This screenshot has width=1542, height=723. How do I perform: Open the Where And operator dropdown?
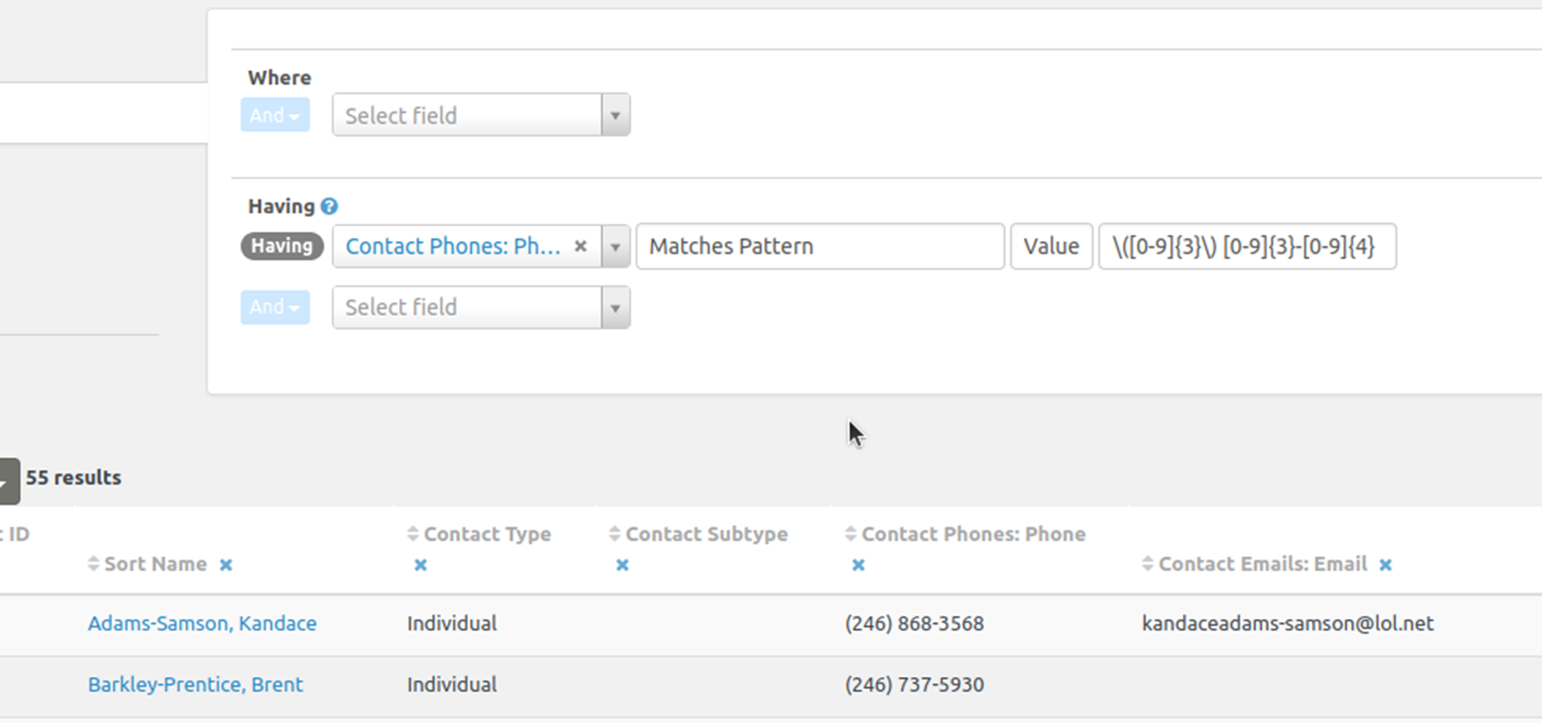tap(274, 115)
